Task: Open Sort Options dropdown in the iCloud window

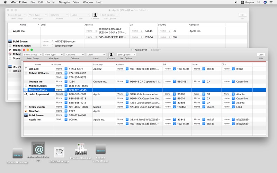Action: pyautogui.click(x=110, y=15)
